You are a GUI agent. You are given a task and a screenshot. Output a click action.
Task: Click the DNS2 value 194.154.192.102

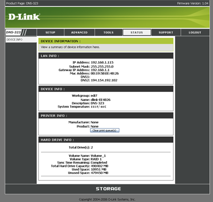[104, 80]
